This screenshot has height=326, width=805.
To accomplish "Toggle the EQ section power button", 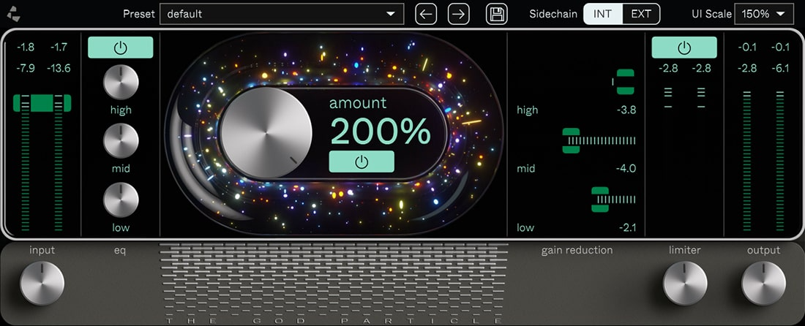I will coord(121,48).
